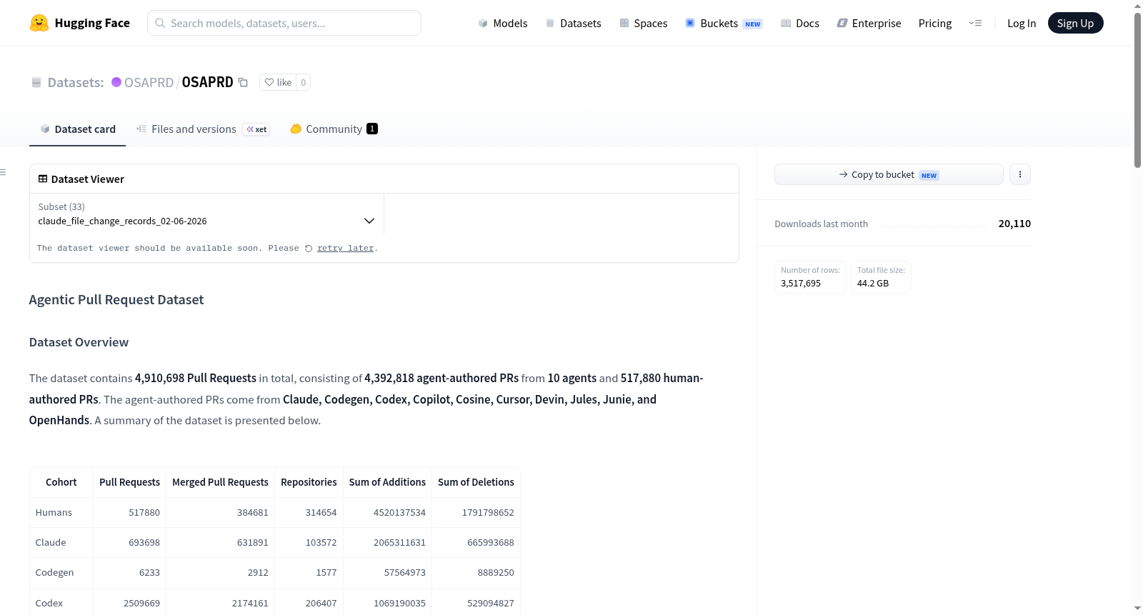Image resolution: width=1143 pixels, height=615 pixels.
Task: Open the Docs menu item
Action: coord(800,23)
